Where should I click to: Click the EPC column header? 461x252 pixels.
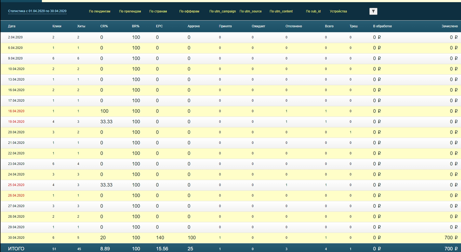(159, 26)
